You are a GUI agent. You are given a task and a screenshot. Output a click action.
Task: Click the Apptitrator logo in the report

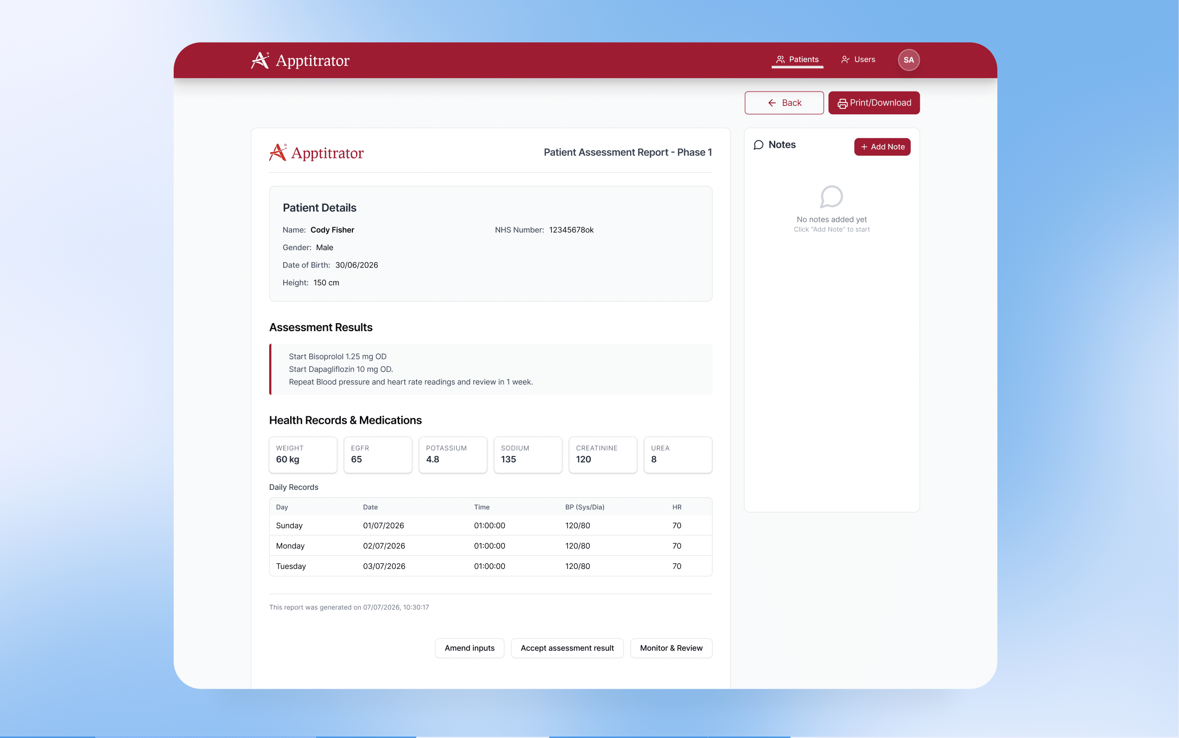tap(317, 153)
